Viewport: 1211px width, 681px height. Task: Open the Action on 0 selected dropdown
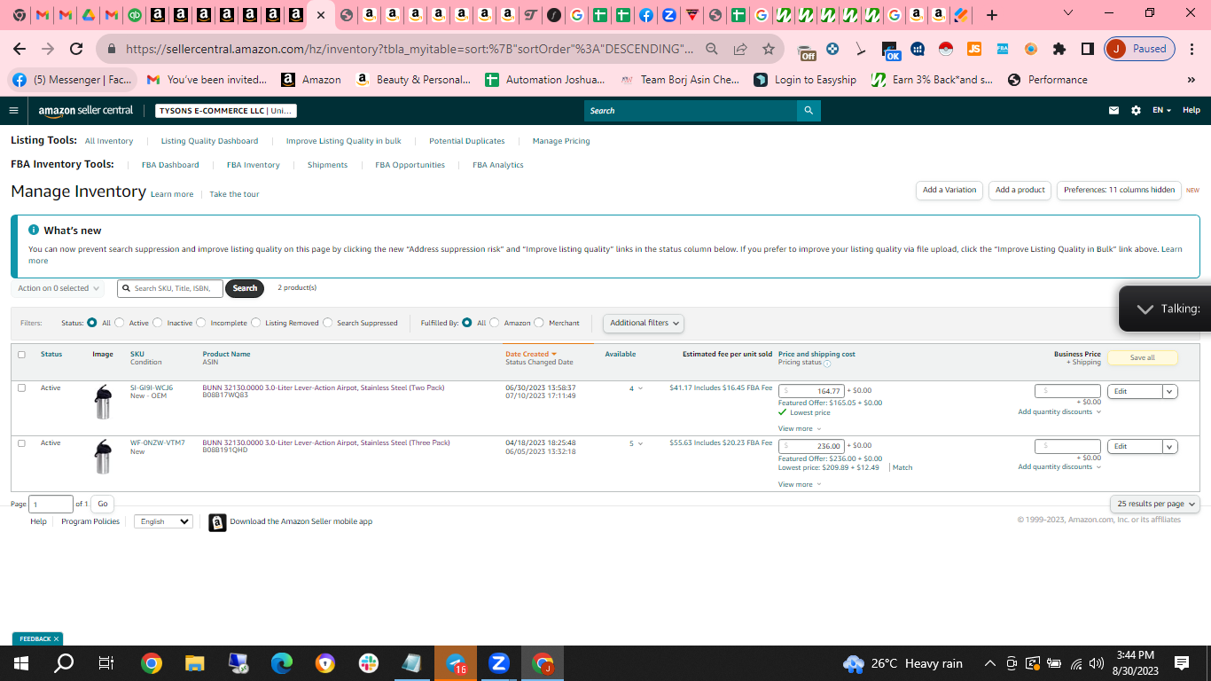click(x=58, y=288)
